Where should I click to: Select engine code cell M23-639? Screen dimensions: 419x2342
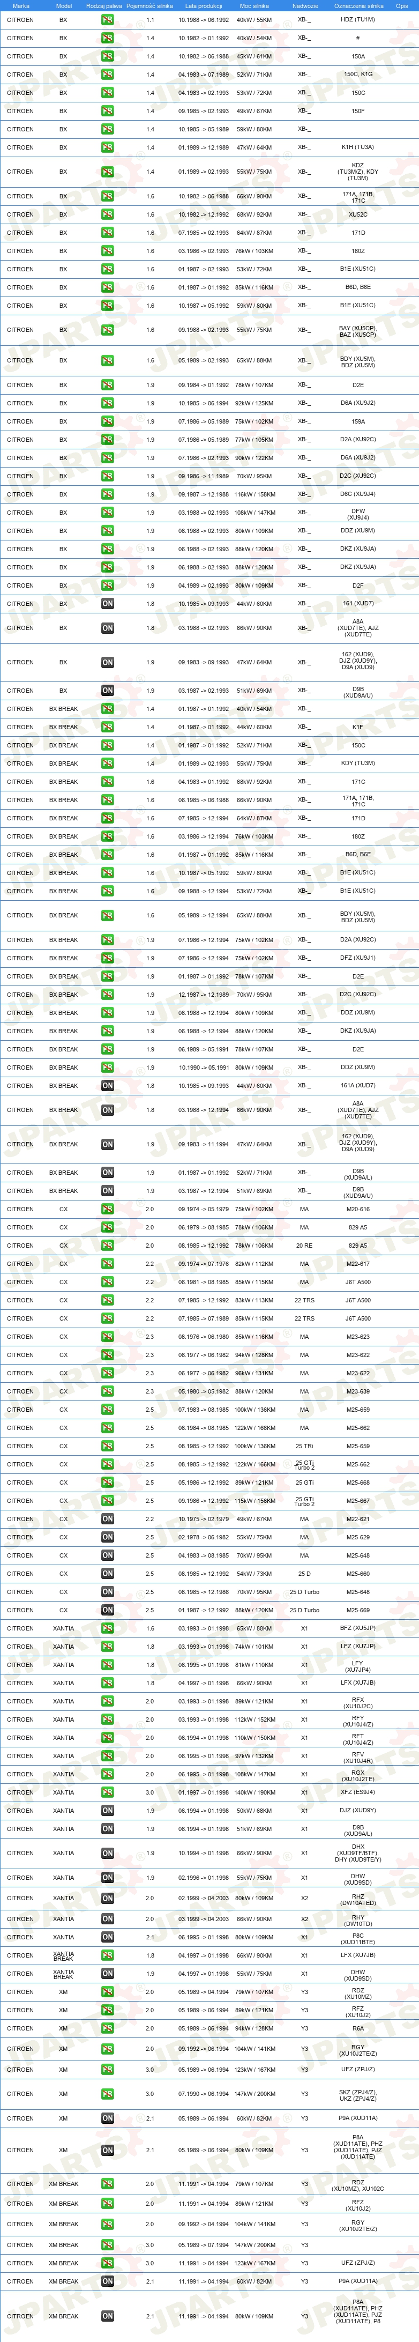click(x=358, y=1391)
